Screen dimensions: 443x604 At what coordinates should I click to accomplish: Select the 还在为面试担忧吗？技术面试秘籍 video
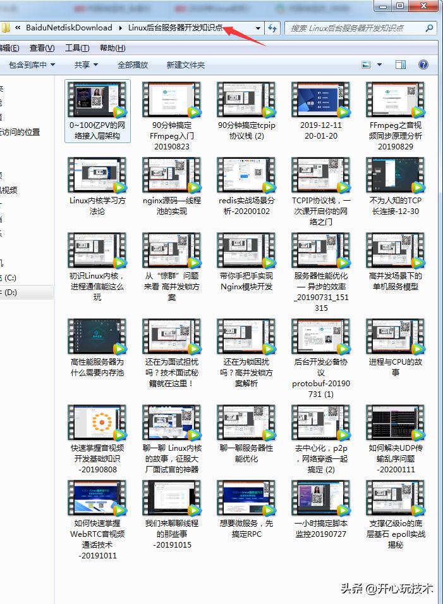[172, 353]
